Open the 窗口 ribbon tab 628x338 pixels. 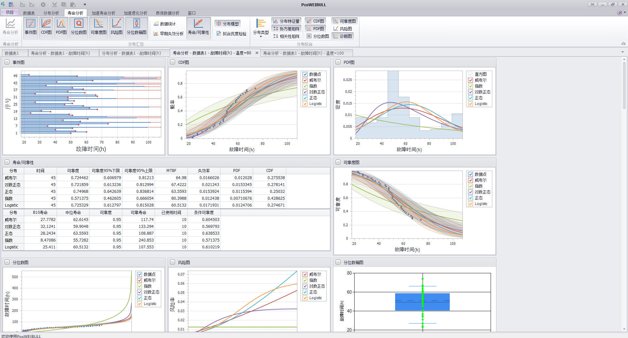(x=192, y=13)
